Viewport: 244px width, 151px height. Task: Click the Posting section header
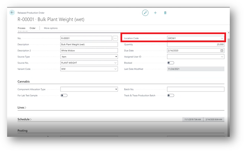22,131
